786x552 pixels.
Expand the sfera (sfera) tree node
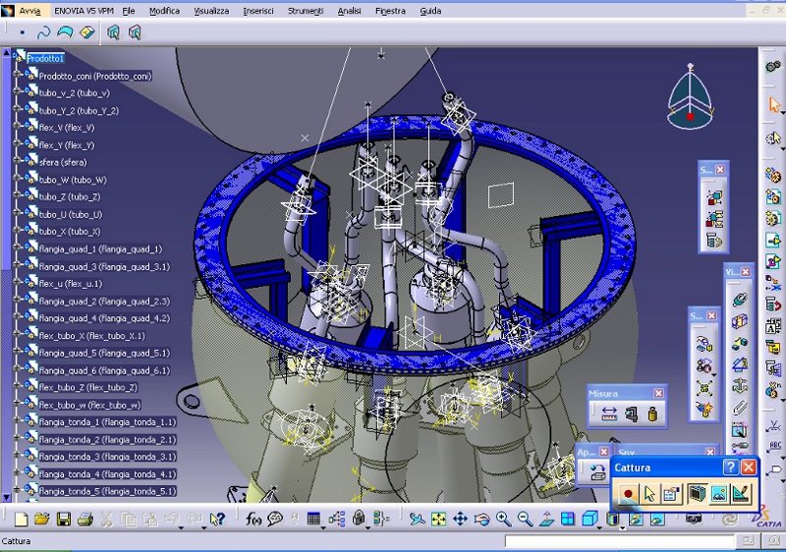click(x=17, y=162)
